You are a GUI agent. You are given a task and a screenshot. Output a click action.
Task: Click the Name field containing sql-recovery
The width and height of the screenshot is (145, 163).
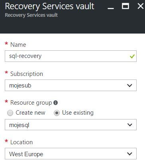coord(71,56)
